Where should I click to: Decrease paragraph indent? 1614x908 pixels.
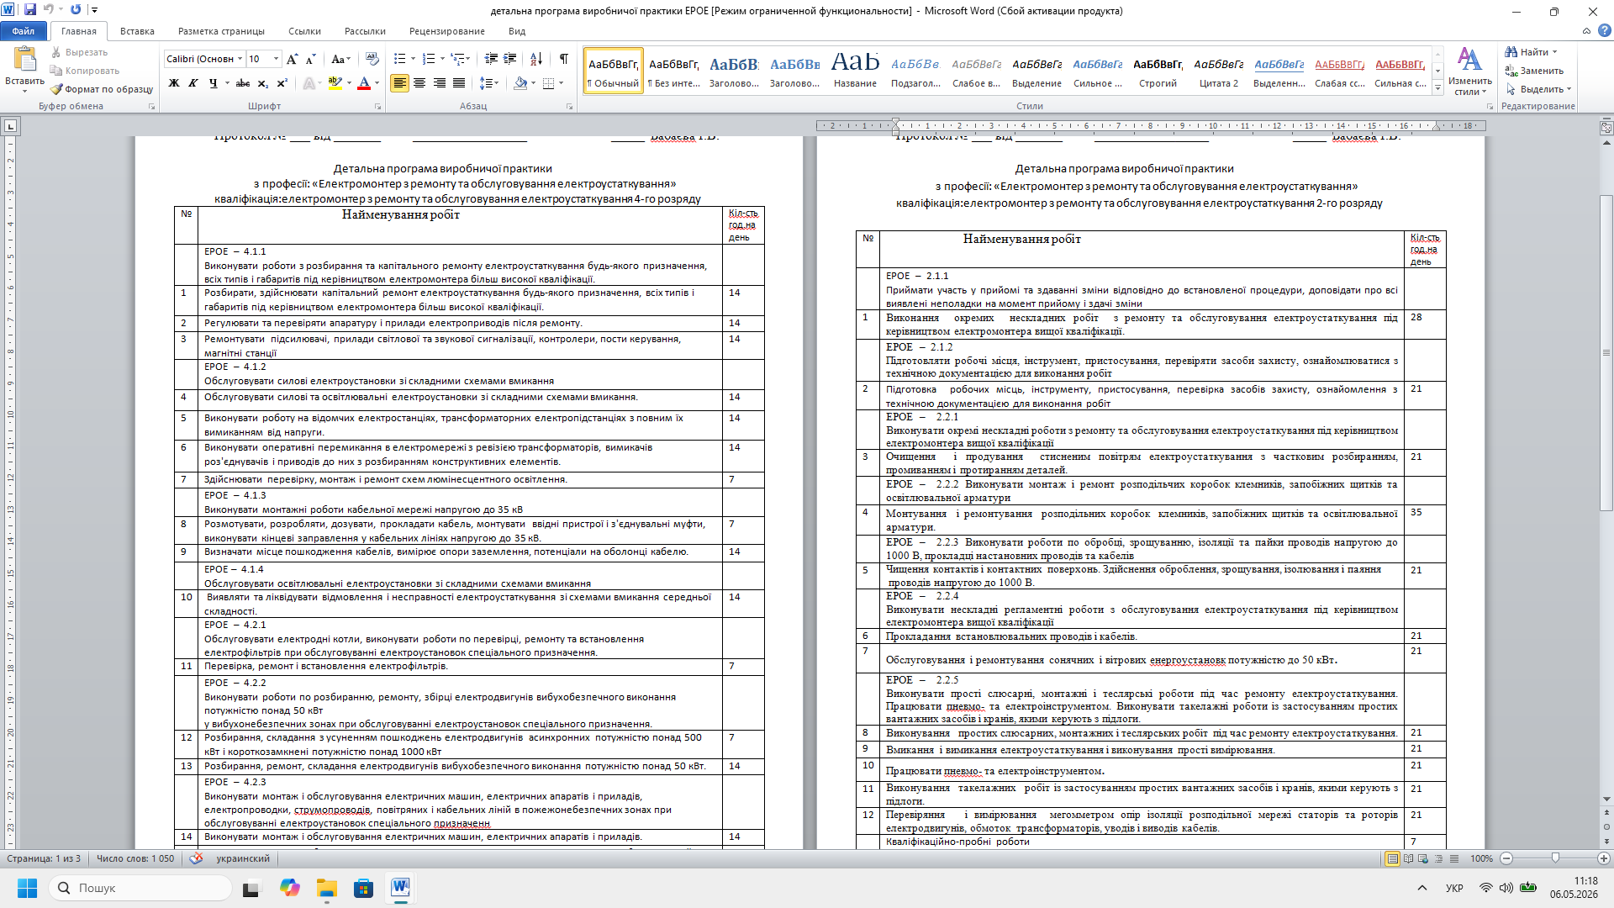491,59
